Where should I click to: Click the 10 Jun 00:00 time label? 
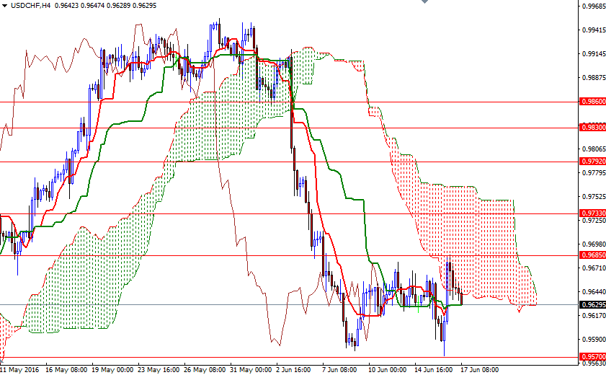(387, 369)
